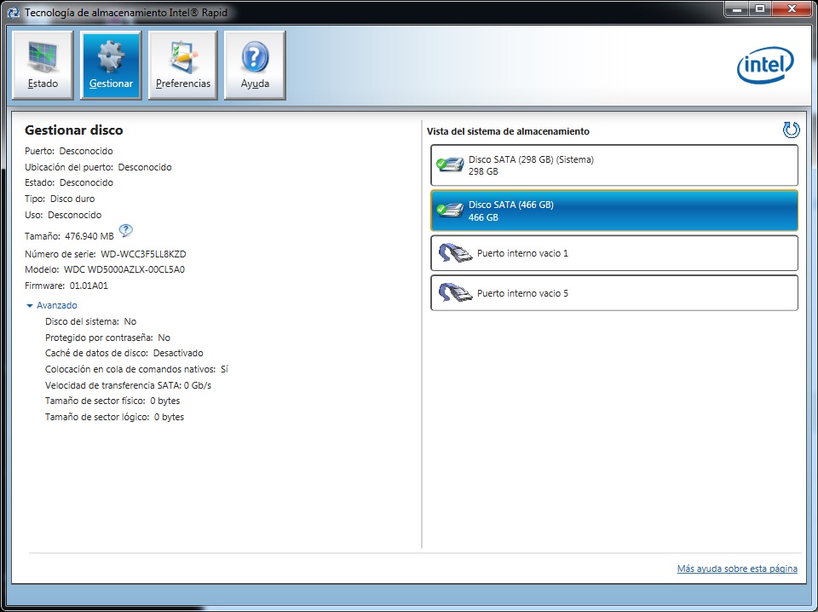The height and width of the screenshot is (612, 818).
Task: Click the help icon next to Tamaño
Action: (x=126, y=230)
